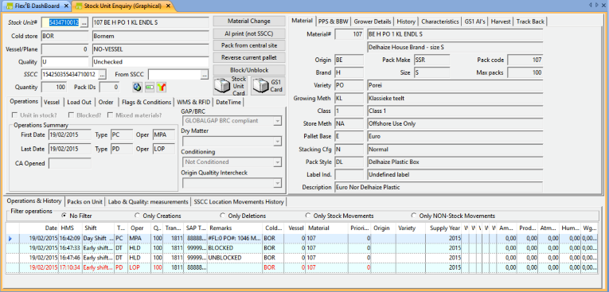
Task: Open the Track Back tab
Action: [x=530, y=21]
